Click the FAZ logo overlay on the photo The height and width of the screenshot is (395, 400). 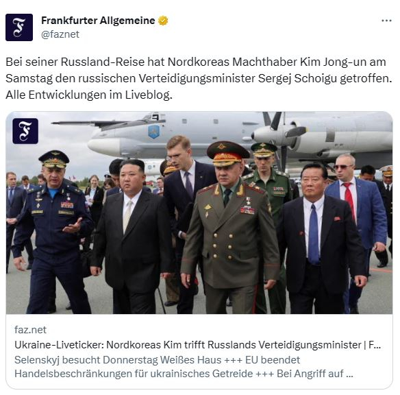[25, 131]
